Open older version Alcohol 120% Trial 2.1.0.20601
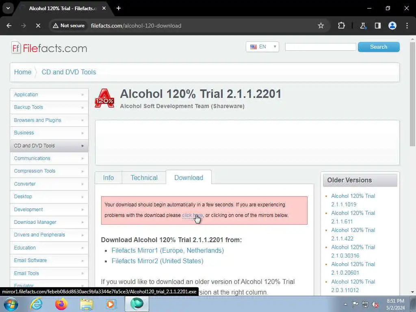This screenshot has width=416, height=312. point(353,269)
